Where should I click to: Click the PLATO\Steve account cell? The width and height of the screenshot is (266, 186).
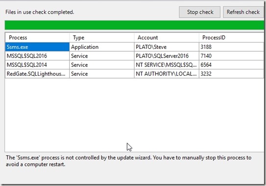coord(167,47)
